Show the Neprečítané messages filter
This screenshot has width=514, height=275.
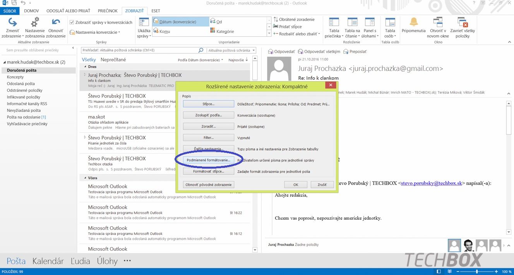click(113, 60)
